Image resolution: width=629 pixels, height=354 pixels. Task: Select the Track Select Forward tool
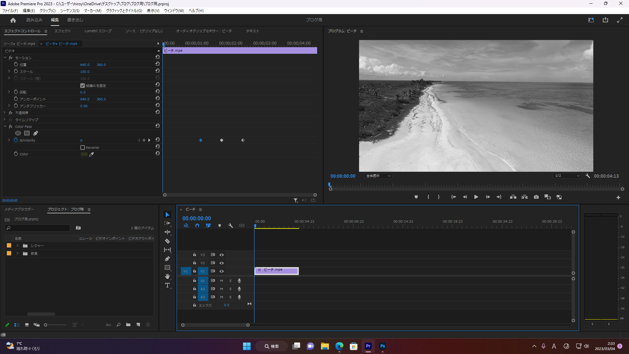click(x=167, y=223)
